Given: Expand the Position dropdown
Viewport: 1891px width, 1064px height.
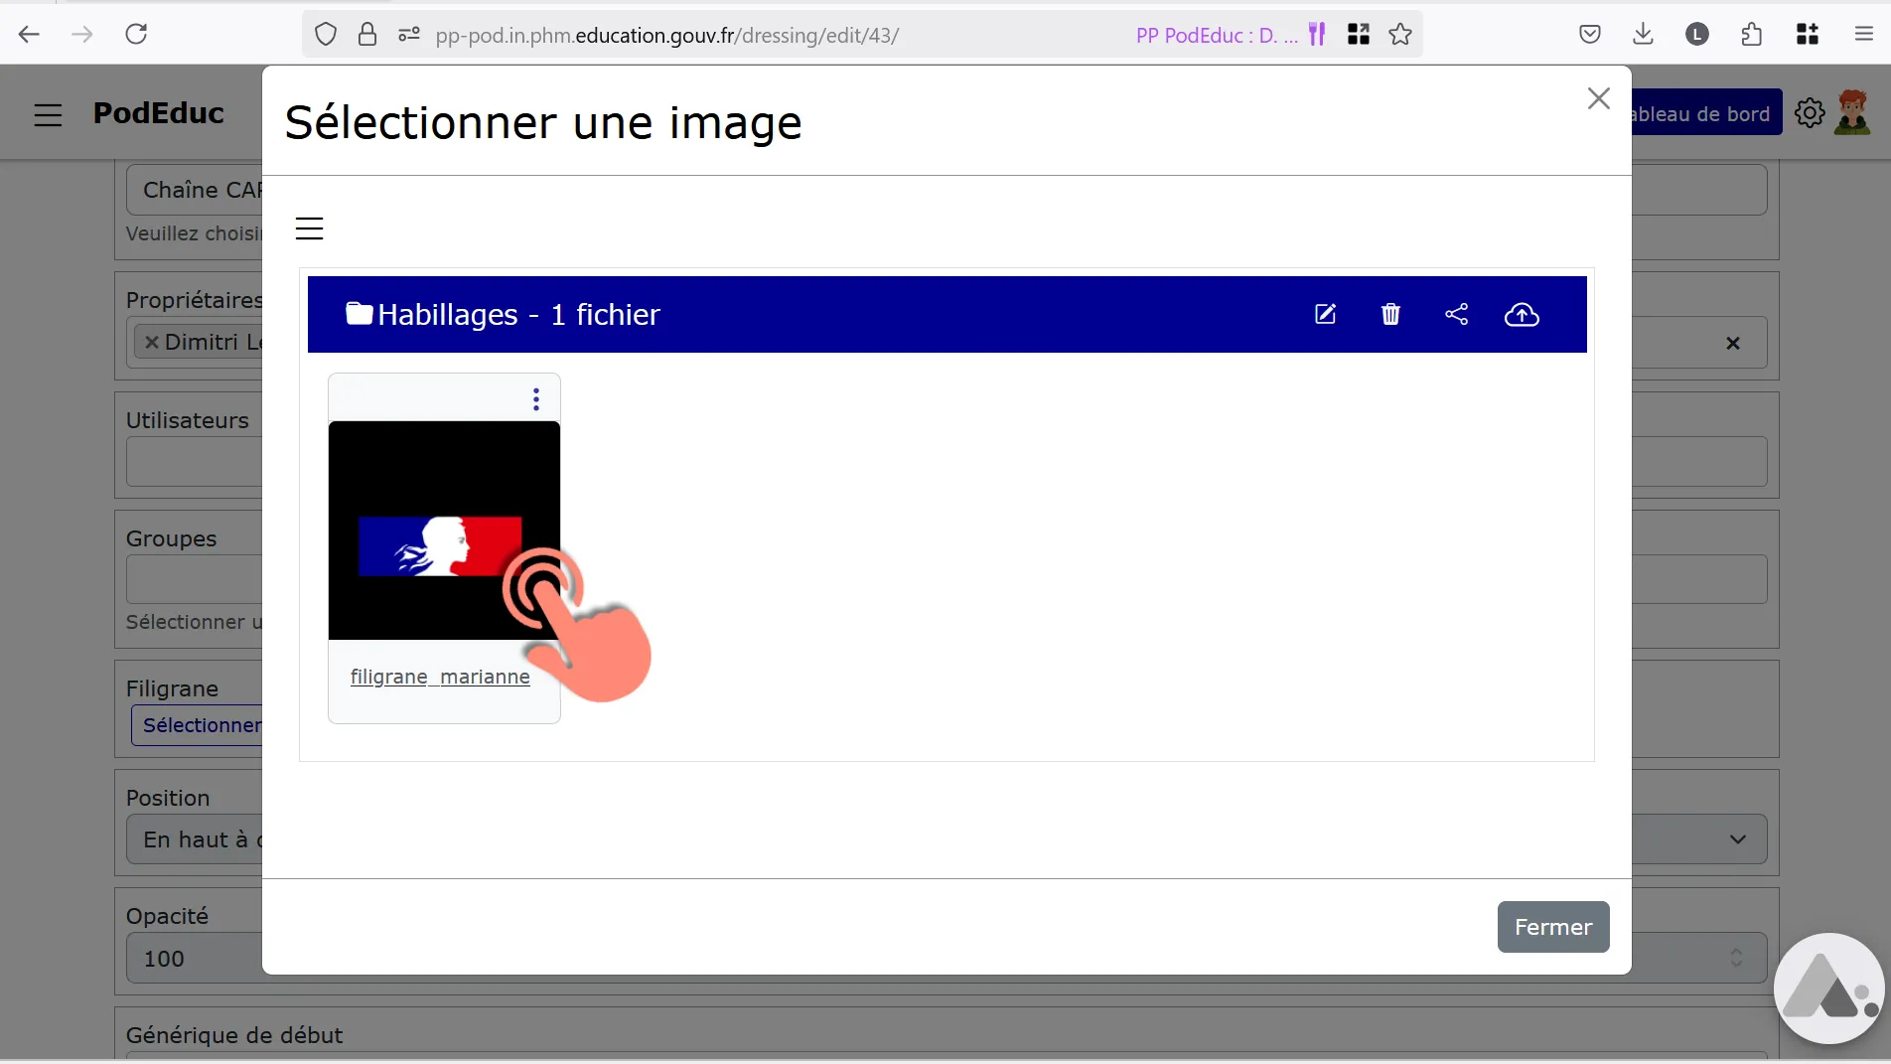Looking at the screenshot, I should [x=1738, y=839].
